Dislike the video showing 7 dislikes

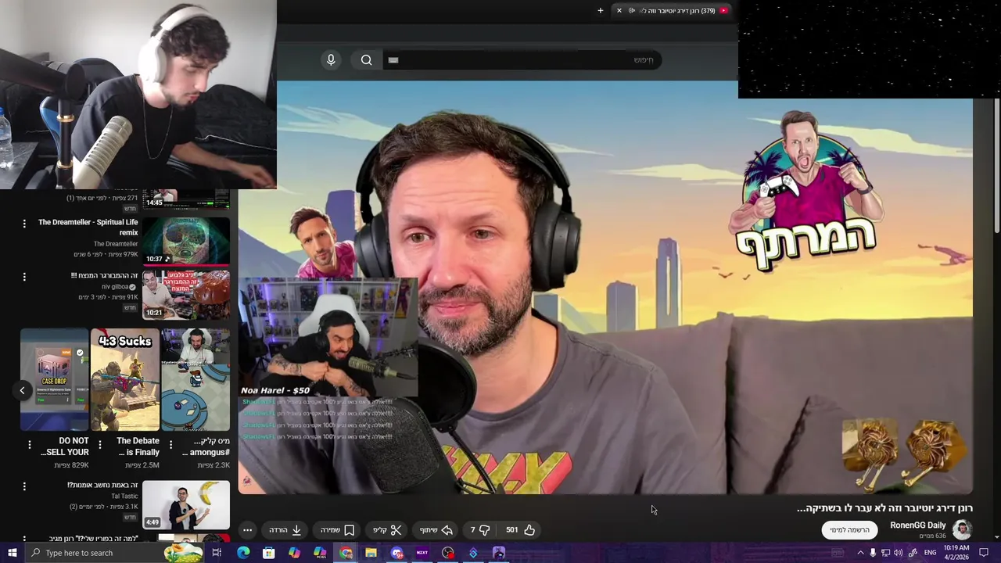[x=478, y=530]
